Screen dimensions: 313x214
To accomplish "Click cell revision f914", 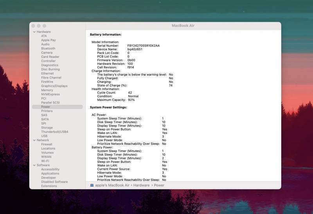I will [x=131, y=67].
